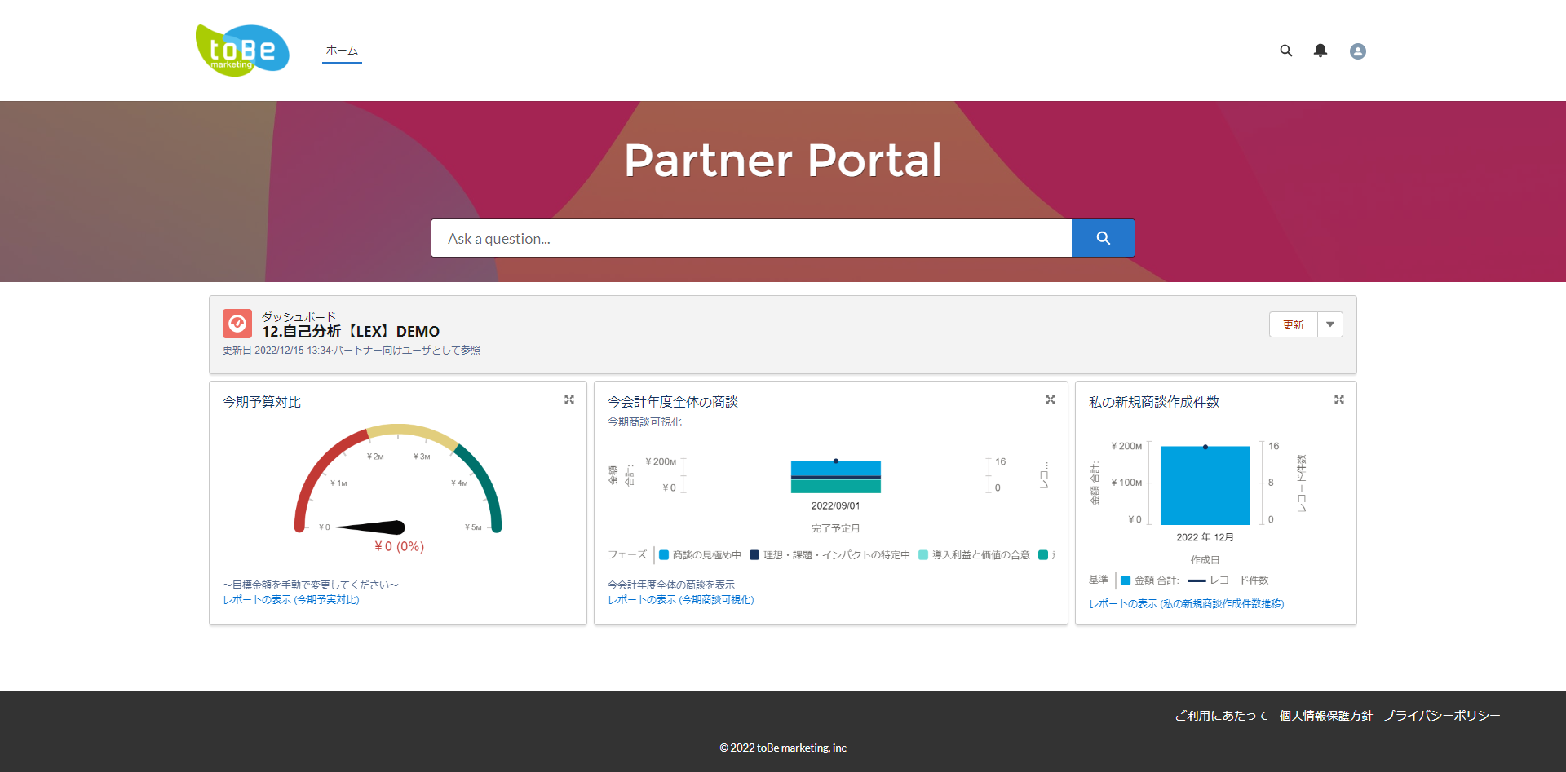Screen dimensions: 1566x772
Task: Open the notifications bell icon
Action: 1320,51
